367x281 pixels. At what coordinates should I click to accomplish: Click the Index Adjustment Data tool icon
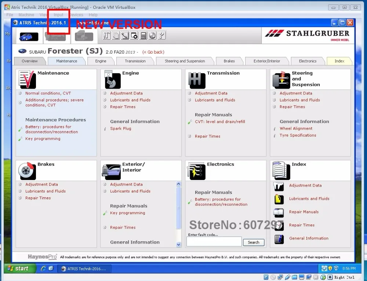[279, 186]
